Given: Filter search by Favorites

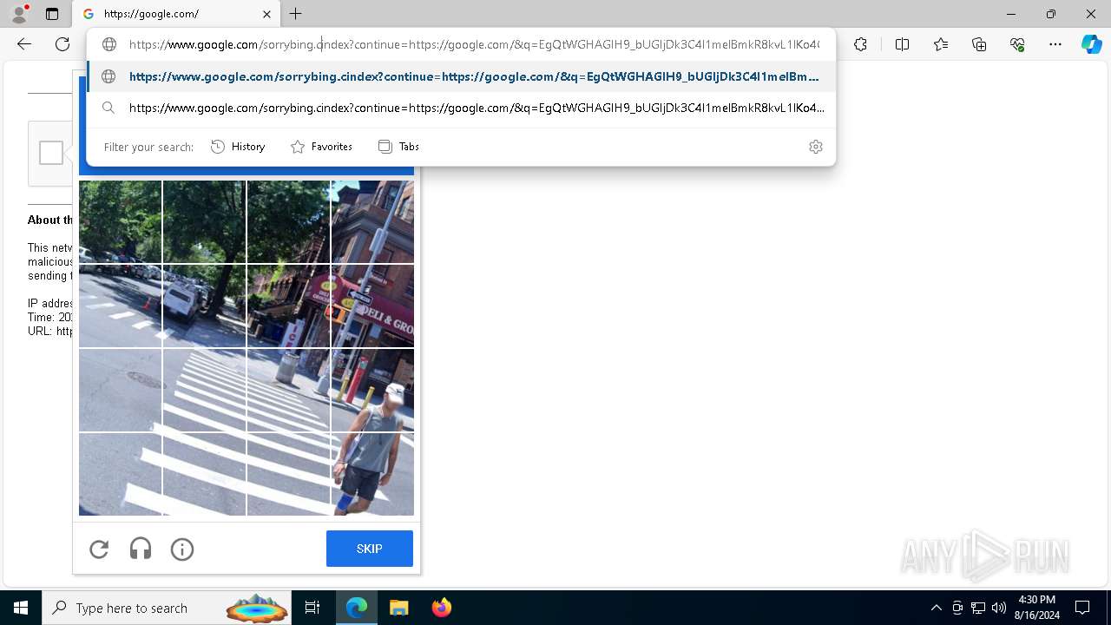Looking at the screenshot, I should 321,147.
